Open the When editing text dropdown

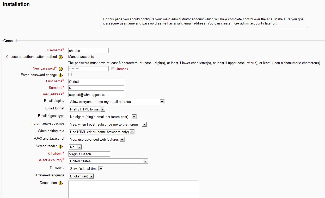point(102,132)
